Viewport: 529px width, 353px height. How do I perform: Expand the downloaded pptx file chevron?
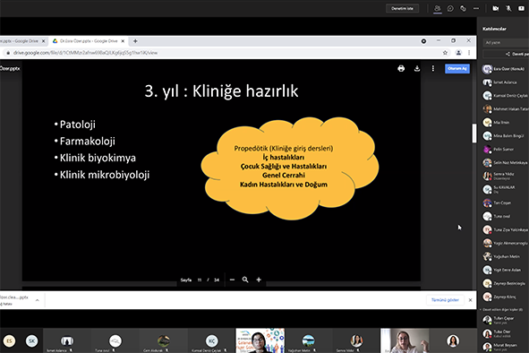[37, 300]
